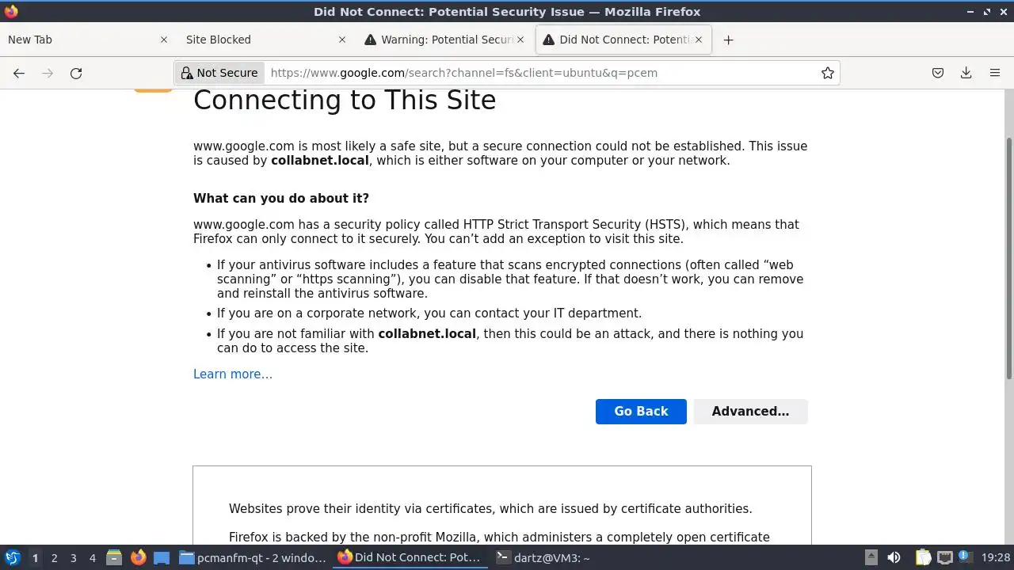Click the show desktop icon

162,557
